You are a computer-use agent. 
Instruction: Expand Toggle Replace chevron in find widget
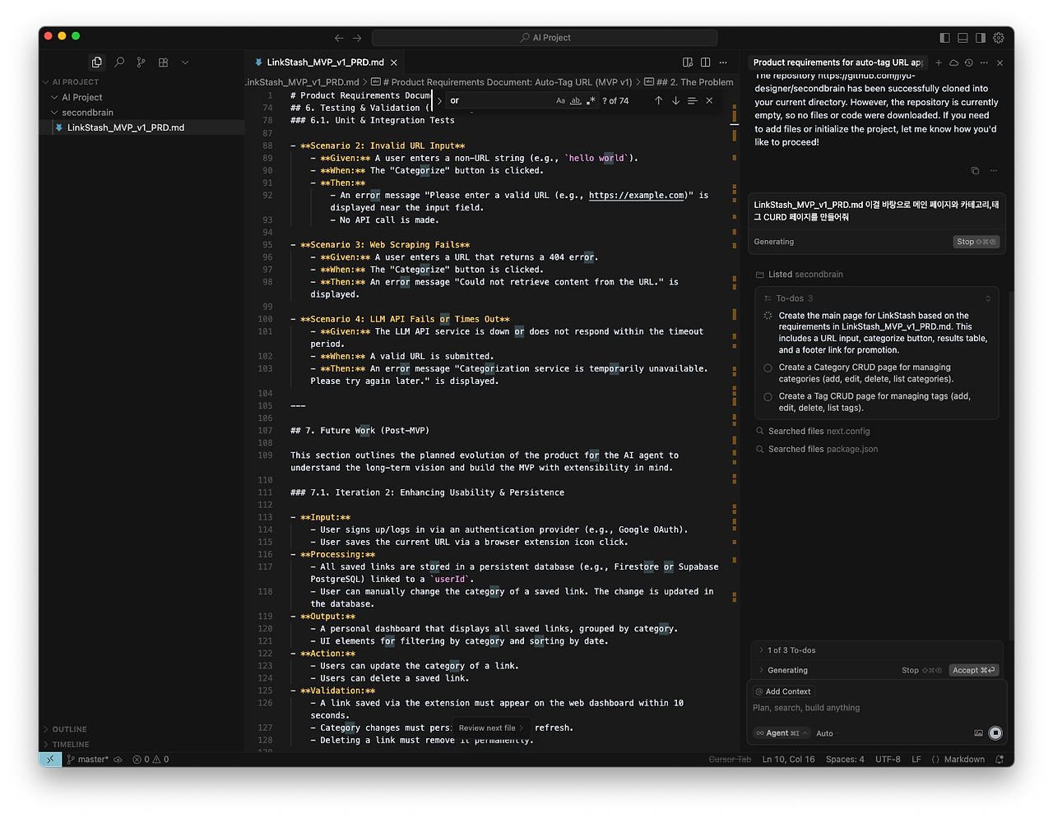[439, 101]
